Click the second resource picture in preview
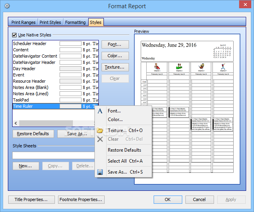The image size is (254, 212). point(179,66)
